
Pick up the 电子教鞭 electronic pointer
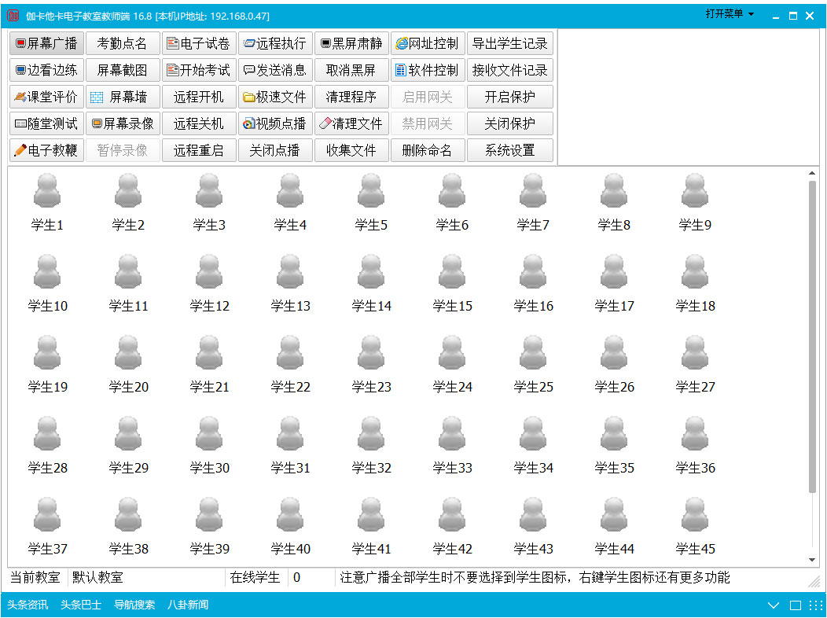click(46, 149)
